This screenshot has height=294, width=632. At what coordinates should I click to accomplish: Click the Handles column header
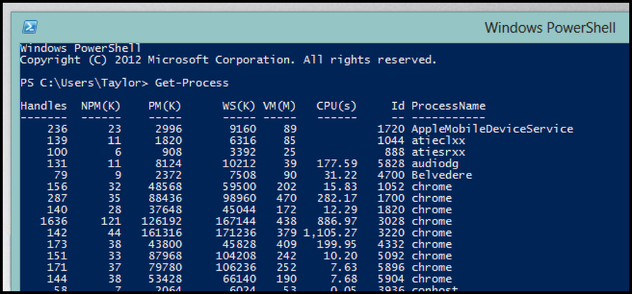pyautogui.click(x=44, y=106)
